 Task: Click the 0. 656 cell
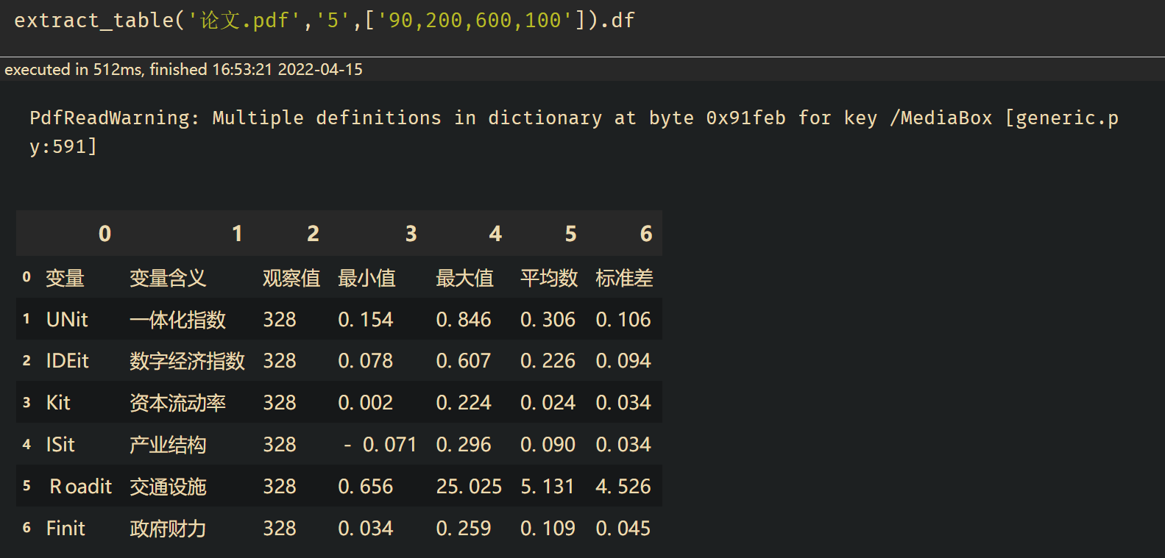(x=365, y=487)
